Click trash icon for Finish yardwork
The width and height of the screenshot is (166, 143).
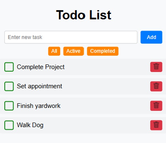pyautogui.click(x=156, y=106)
